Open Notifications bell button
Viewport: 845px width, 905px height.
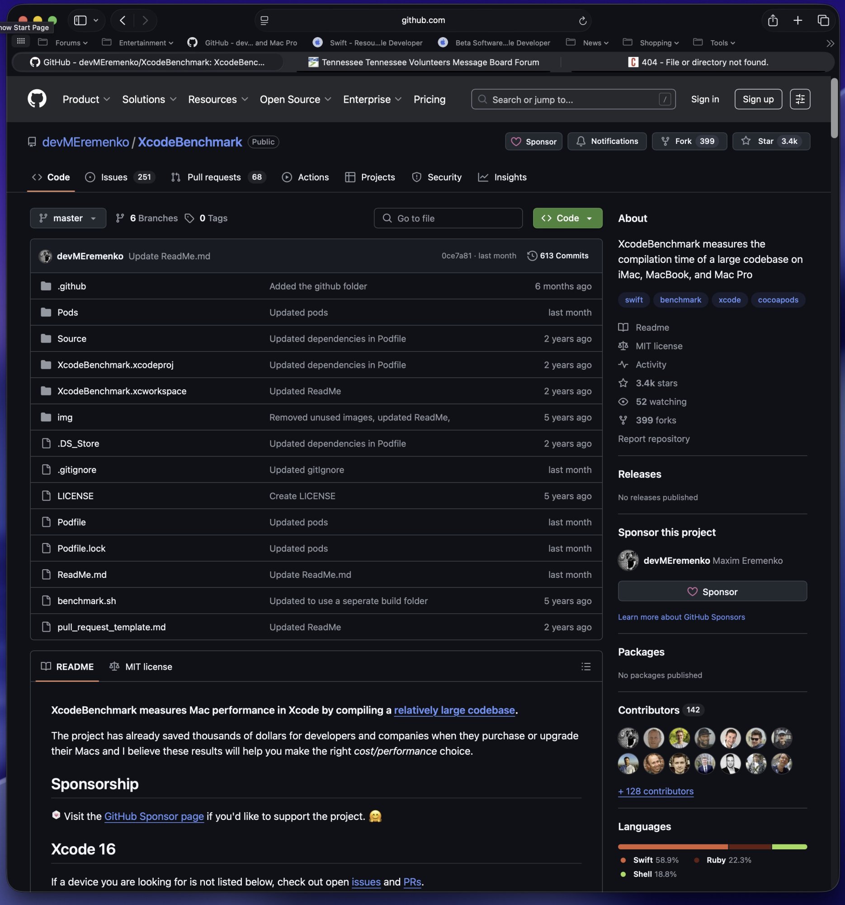pos(607,142)
